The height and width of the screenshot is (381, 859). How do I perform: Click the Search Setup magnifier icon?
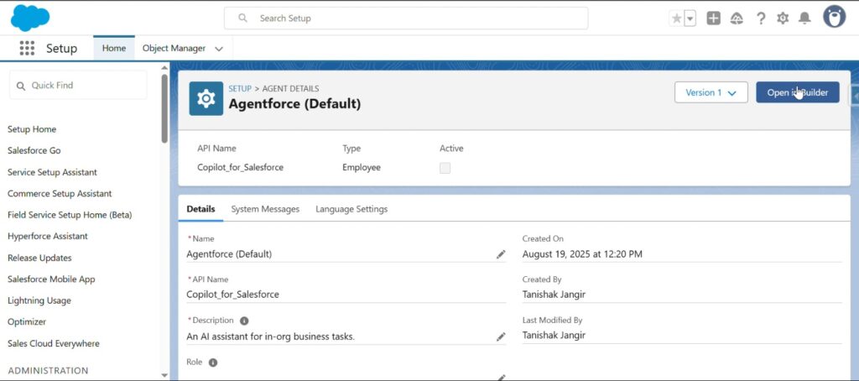242,18
